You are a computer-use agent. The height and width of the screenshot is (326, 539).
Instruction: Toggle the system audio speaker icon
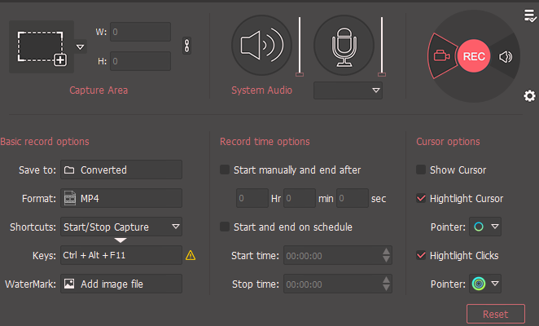tap(261, 45)
